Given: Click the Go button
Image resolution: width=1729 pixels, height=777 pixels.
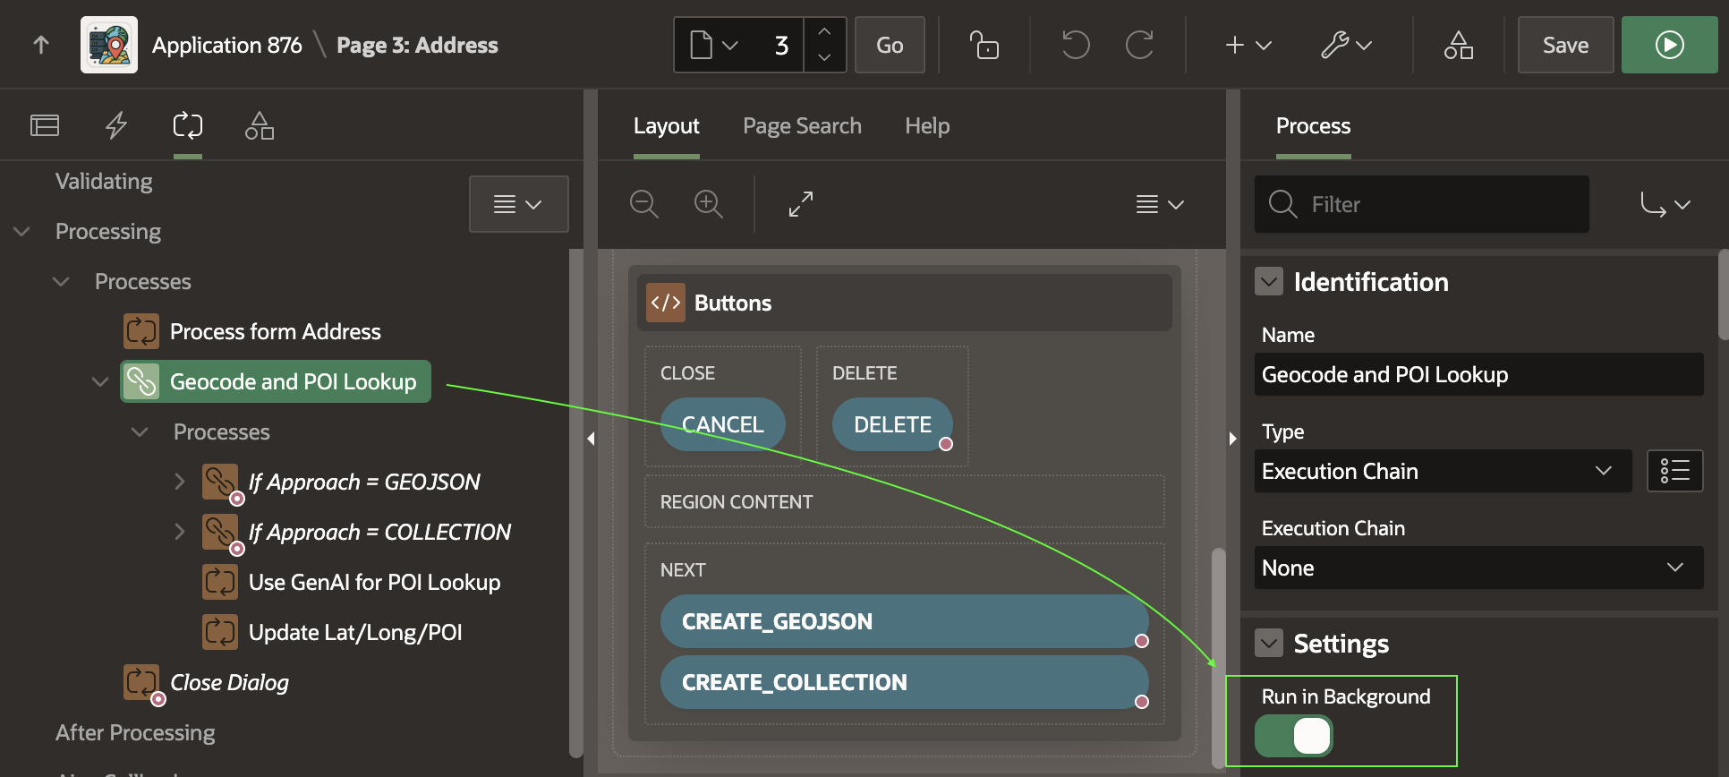Looking at the screenshot, I should click(890, 45).
